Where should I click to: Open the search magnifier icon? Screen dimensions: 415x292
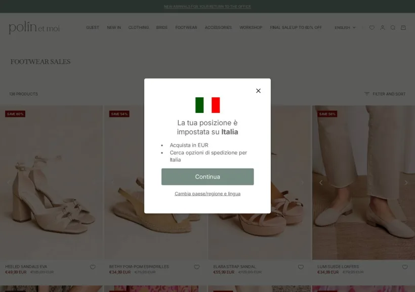coord(393,27)
